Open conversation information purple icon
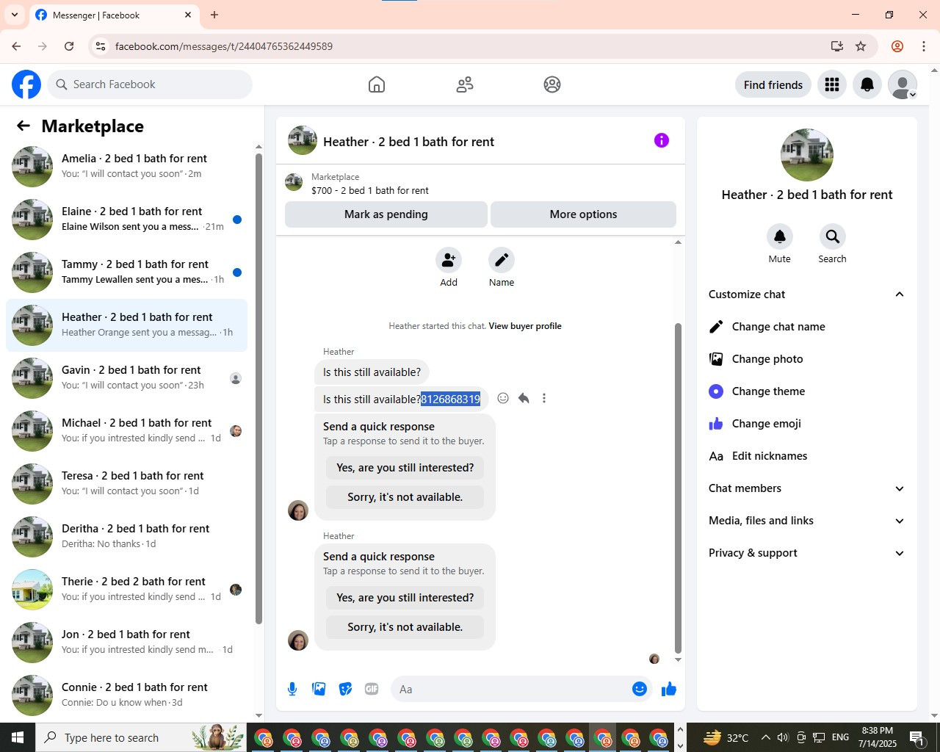This screenshot has width=940, height=752. 662,140
